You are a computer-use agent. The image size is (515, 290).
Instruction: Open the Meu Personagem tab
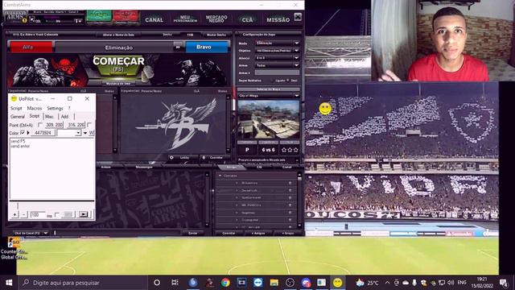point(185,19)
